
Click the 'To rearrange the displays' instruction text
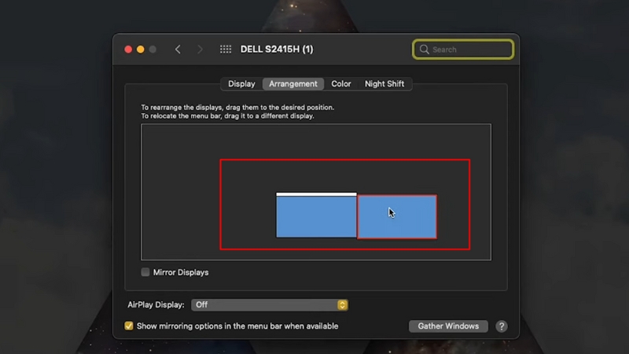237,108
